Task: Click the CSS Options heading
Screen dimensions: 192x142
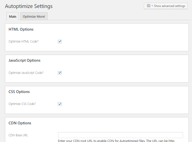Action: coord(19,92)
